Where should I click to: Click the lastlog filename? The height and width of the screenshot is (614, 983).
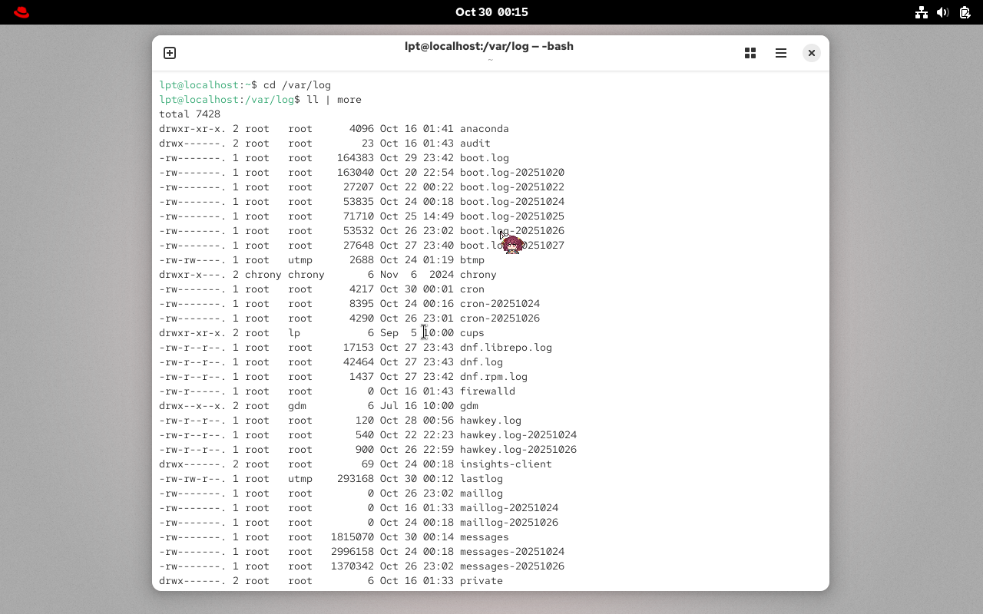(481, 478)
